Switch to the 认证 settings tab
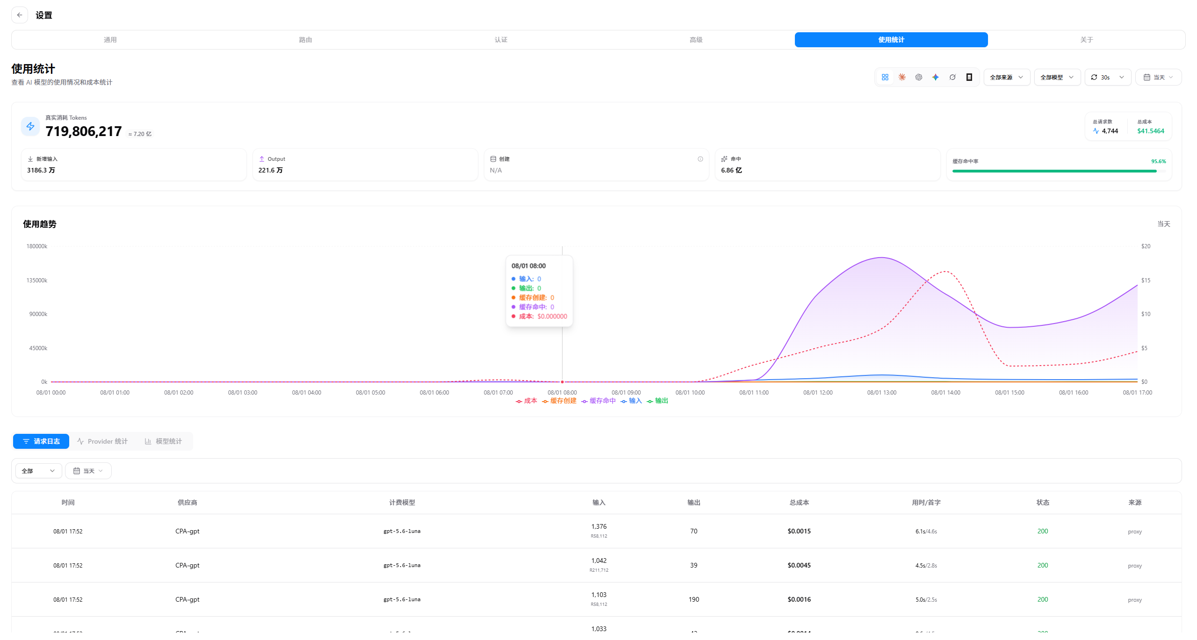 pyautogui.click(x=501, y=40)
